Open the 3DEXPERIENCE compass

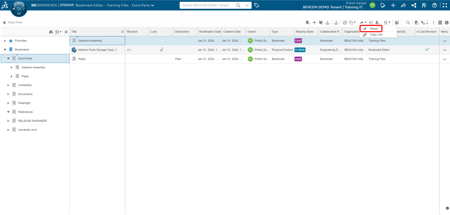19,9
